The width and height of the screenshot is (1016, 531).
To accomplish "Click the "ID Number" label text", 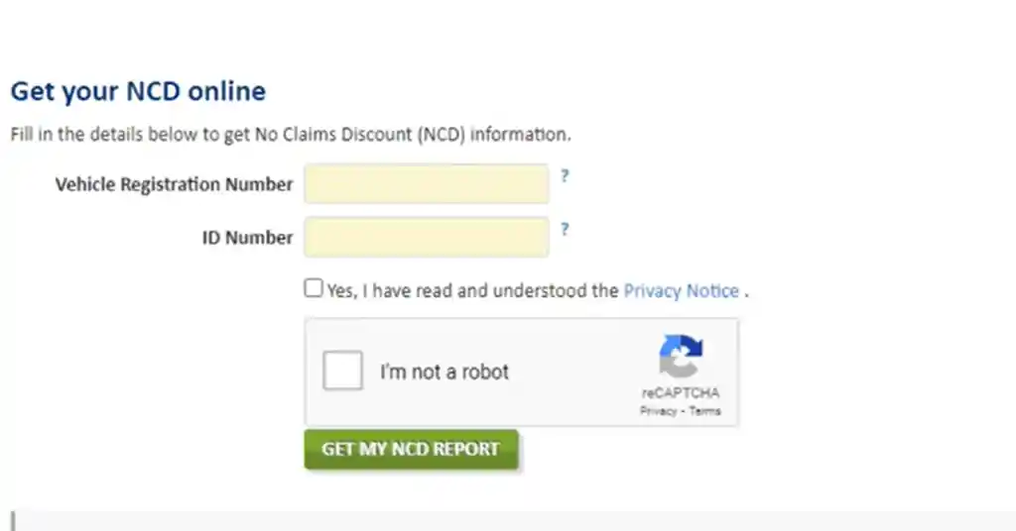I will pos(247,238).
